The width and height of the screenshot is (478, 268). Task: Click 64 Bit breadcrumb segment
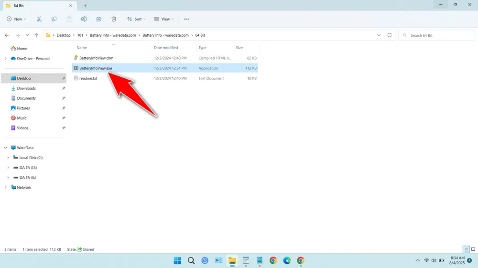click(x=200, y=35)
